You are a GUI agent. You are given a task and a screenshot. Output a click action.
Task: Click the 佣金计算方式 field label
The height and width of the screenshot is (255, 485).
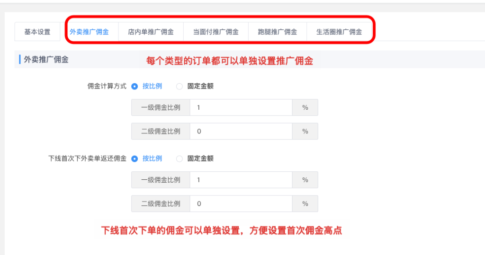coord(107,87)
